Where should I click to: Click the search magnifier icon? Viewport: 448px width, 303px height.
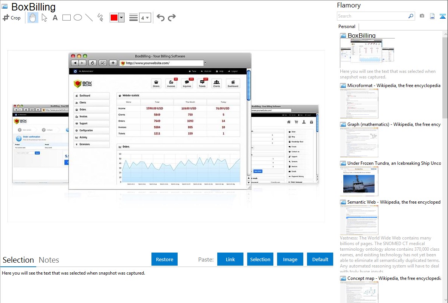click(411, 16)
